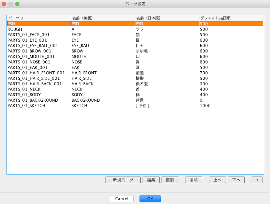This screenshot has height=204, width=270.
Task: Move part up with 上へ button
Action: (217, 180)
